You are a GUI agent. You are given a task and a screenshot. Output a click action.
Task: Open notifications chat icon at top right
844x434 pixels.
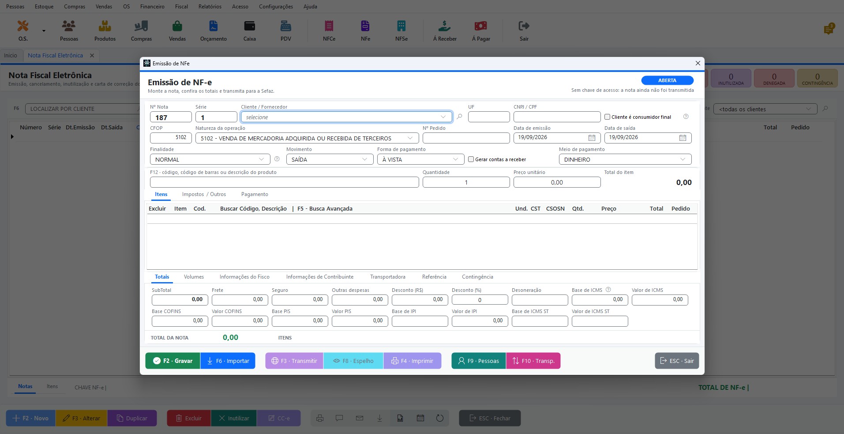[x=829, y=29]
